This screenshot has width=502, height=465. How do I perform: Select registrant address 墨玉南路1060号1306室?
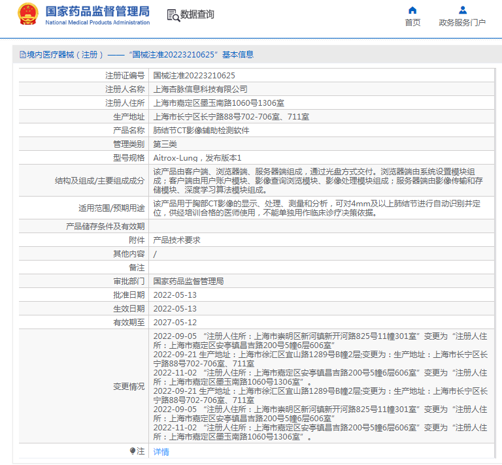[x=219, y=103]
